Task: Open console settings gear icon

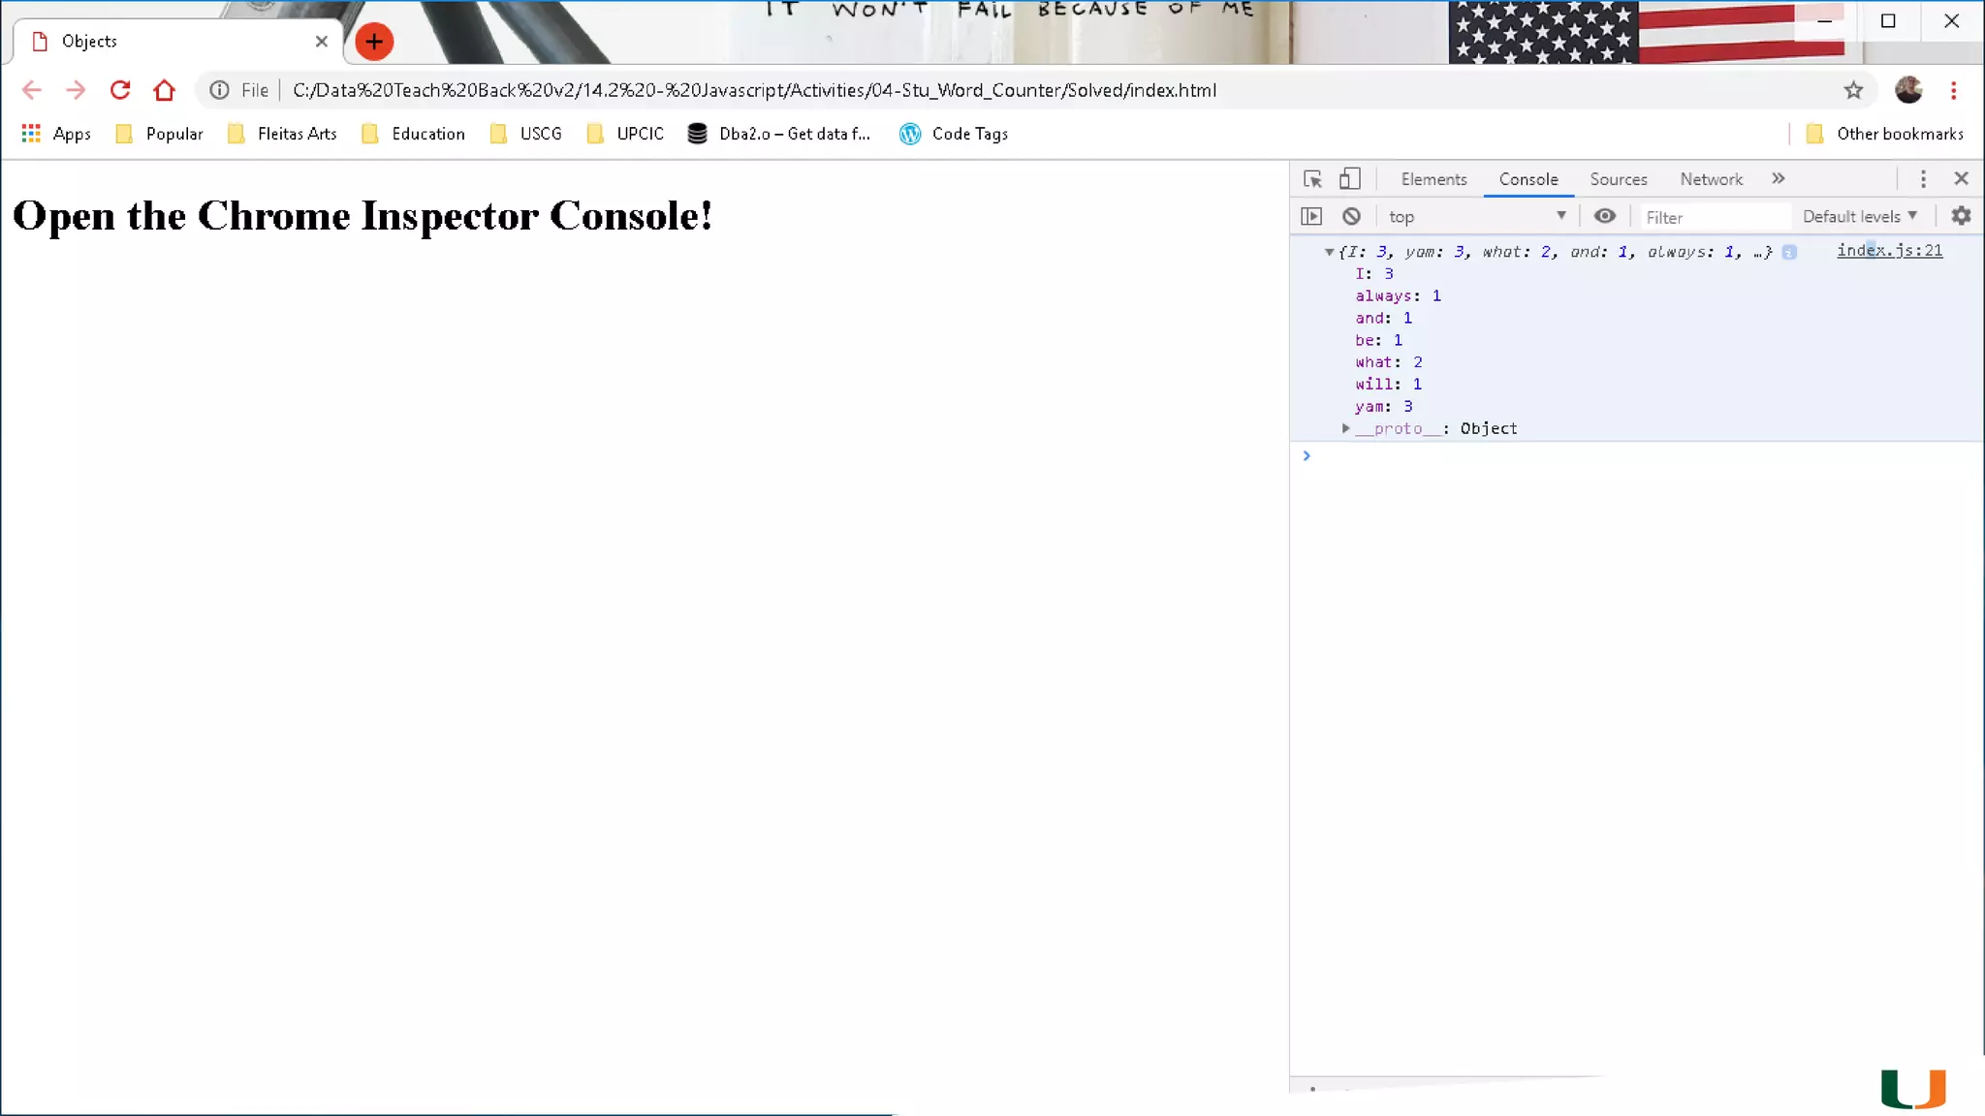Action: pyautogui.click(x=1961, y=216)
